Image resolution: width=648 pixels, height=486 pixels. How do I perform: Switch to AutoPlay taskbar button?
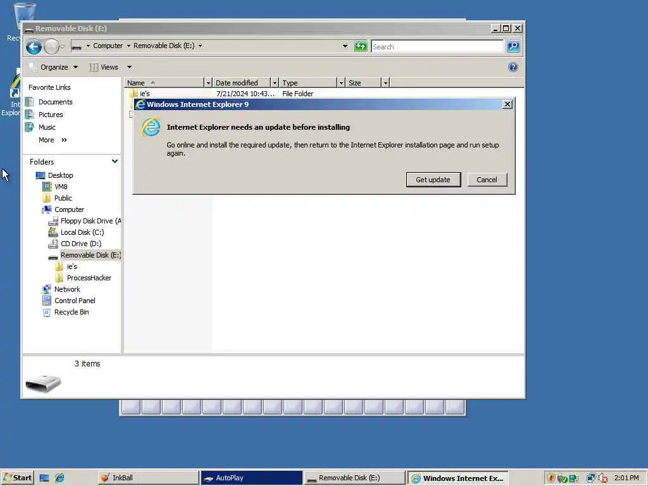click(252, 478)
